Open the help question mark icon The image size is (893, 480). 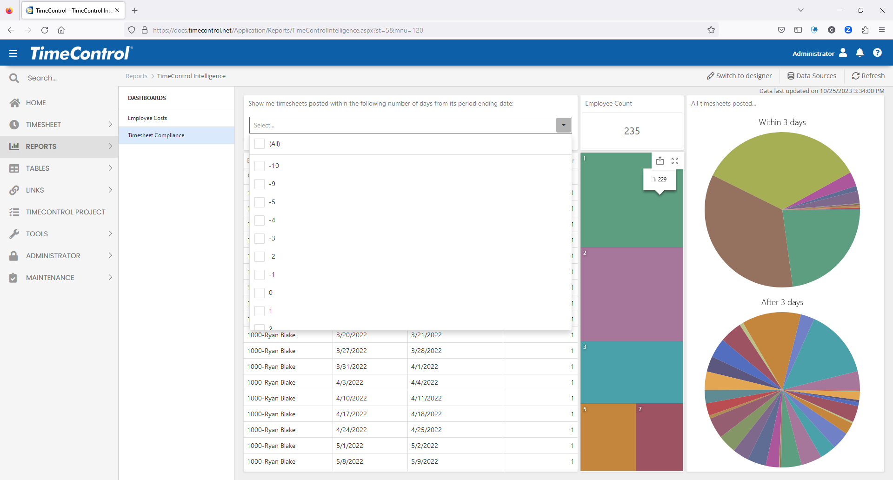click(x=877, y=53)
